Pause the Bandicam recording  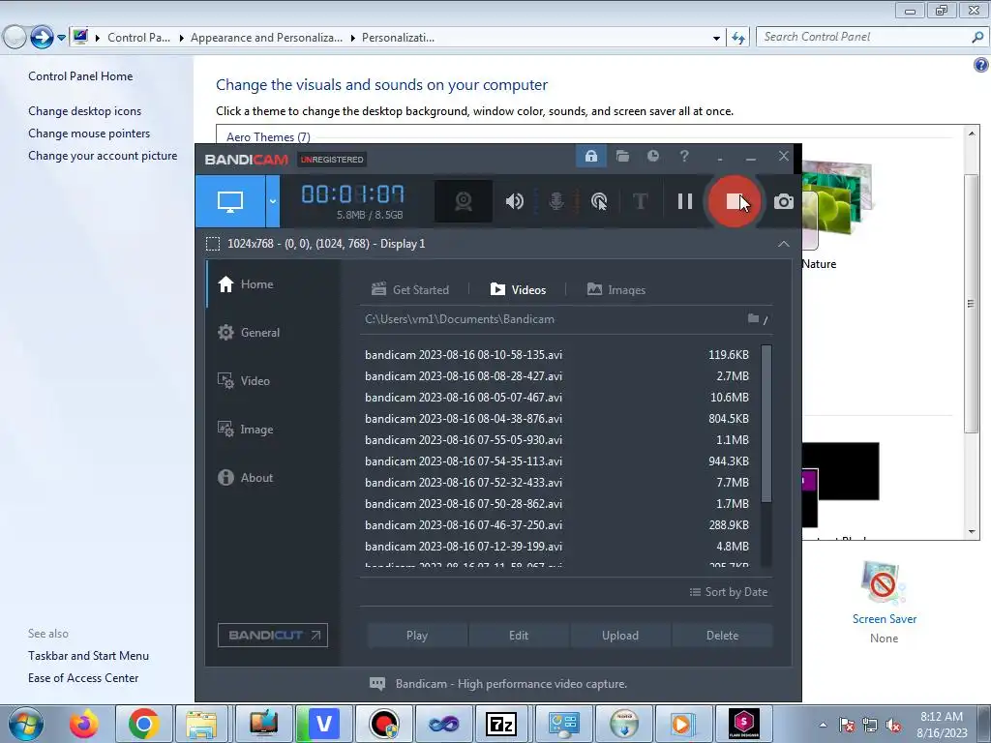(x=685, y=201)
